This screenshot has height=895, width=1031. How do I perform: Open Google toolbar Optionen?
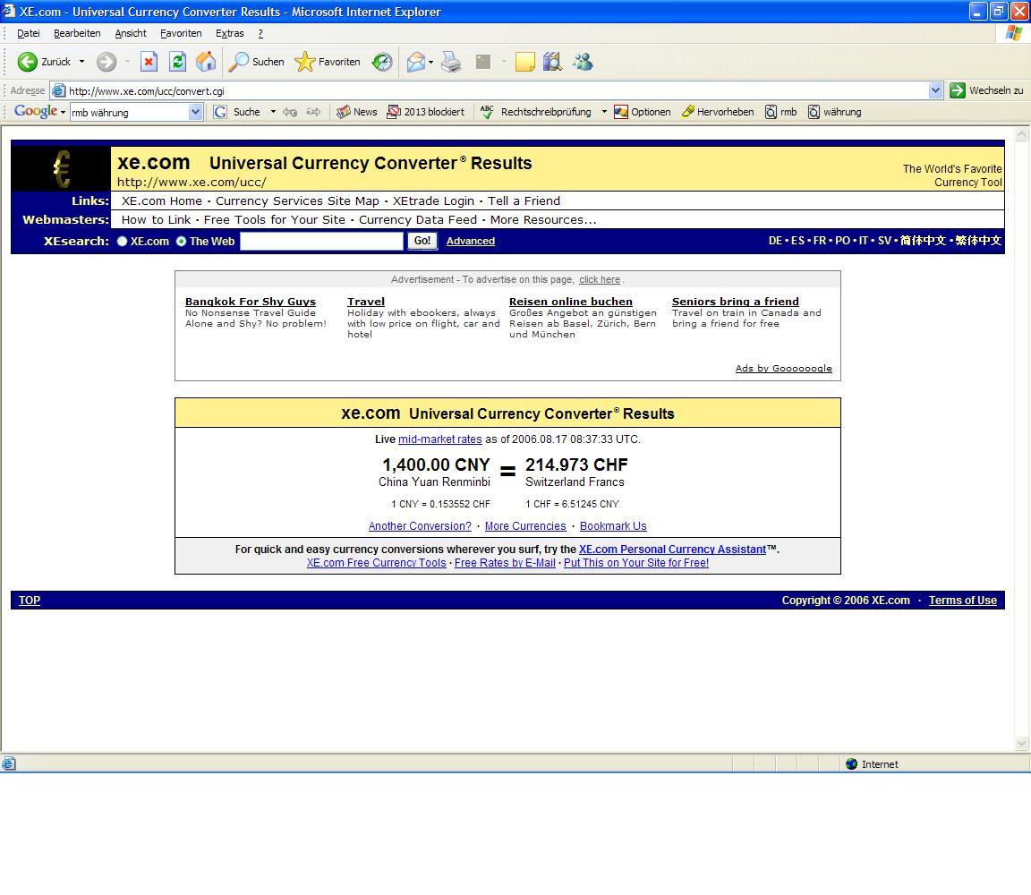coord(643,112)
